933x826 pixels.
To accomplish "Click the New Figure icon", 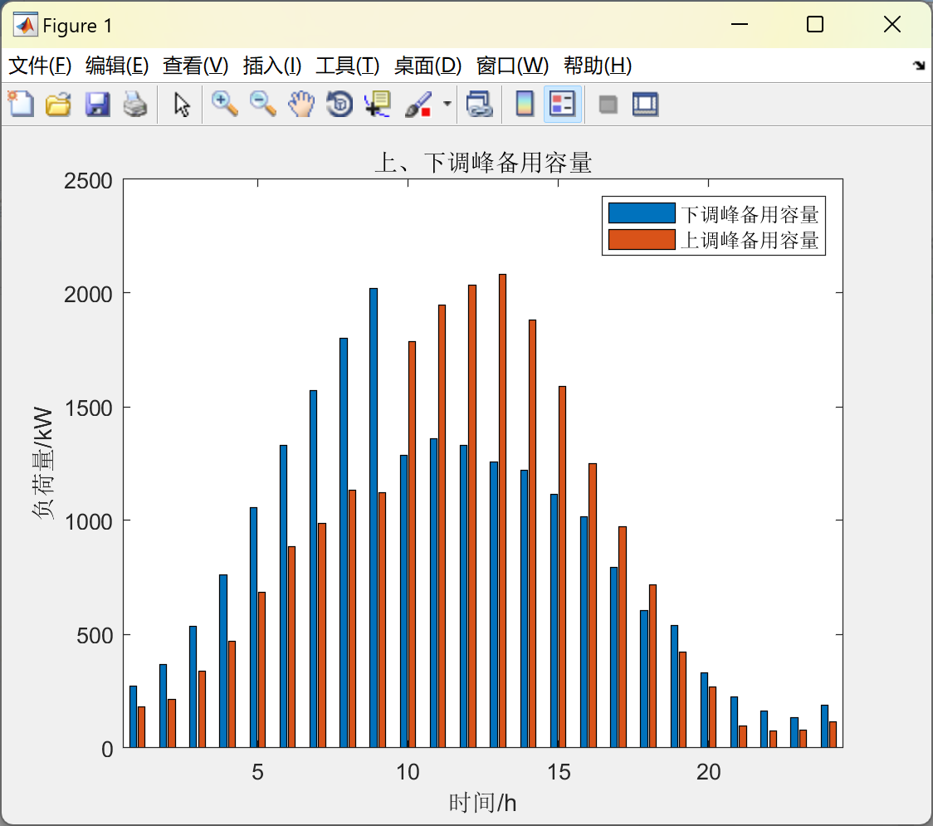I will (21, 104).
